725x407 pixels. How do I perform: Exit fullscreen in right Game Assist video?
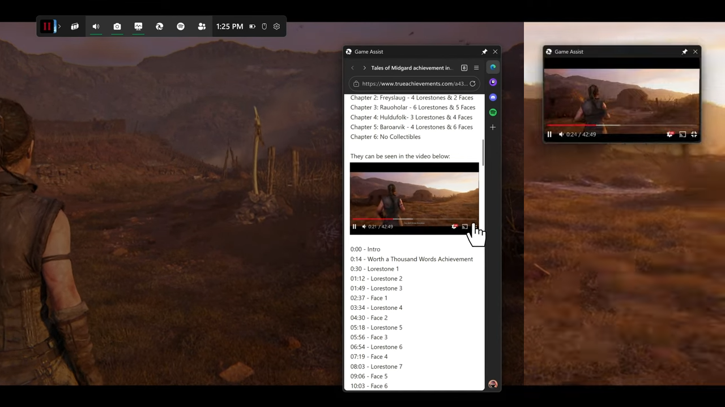click(694, 135)
